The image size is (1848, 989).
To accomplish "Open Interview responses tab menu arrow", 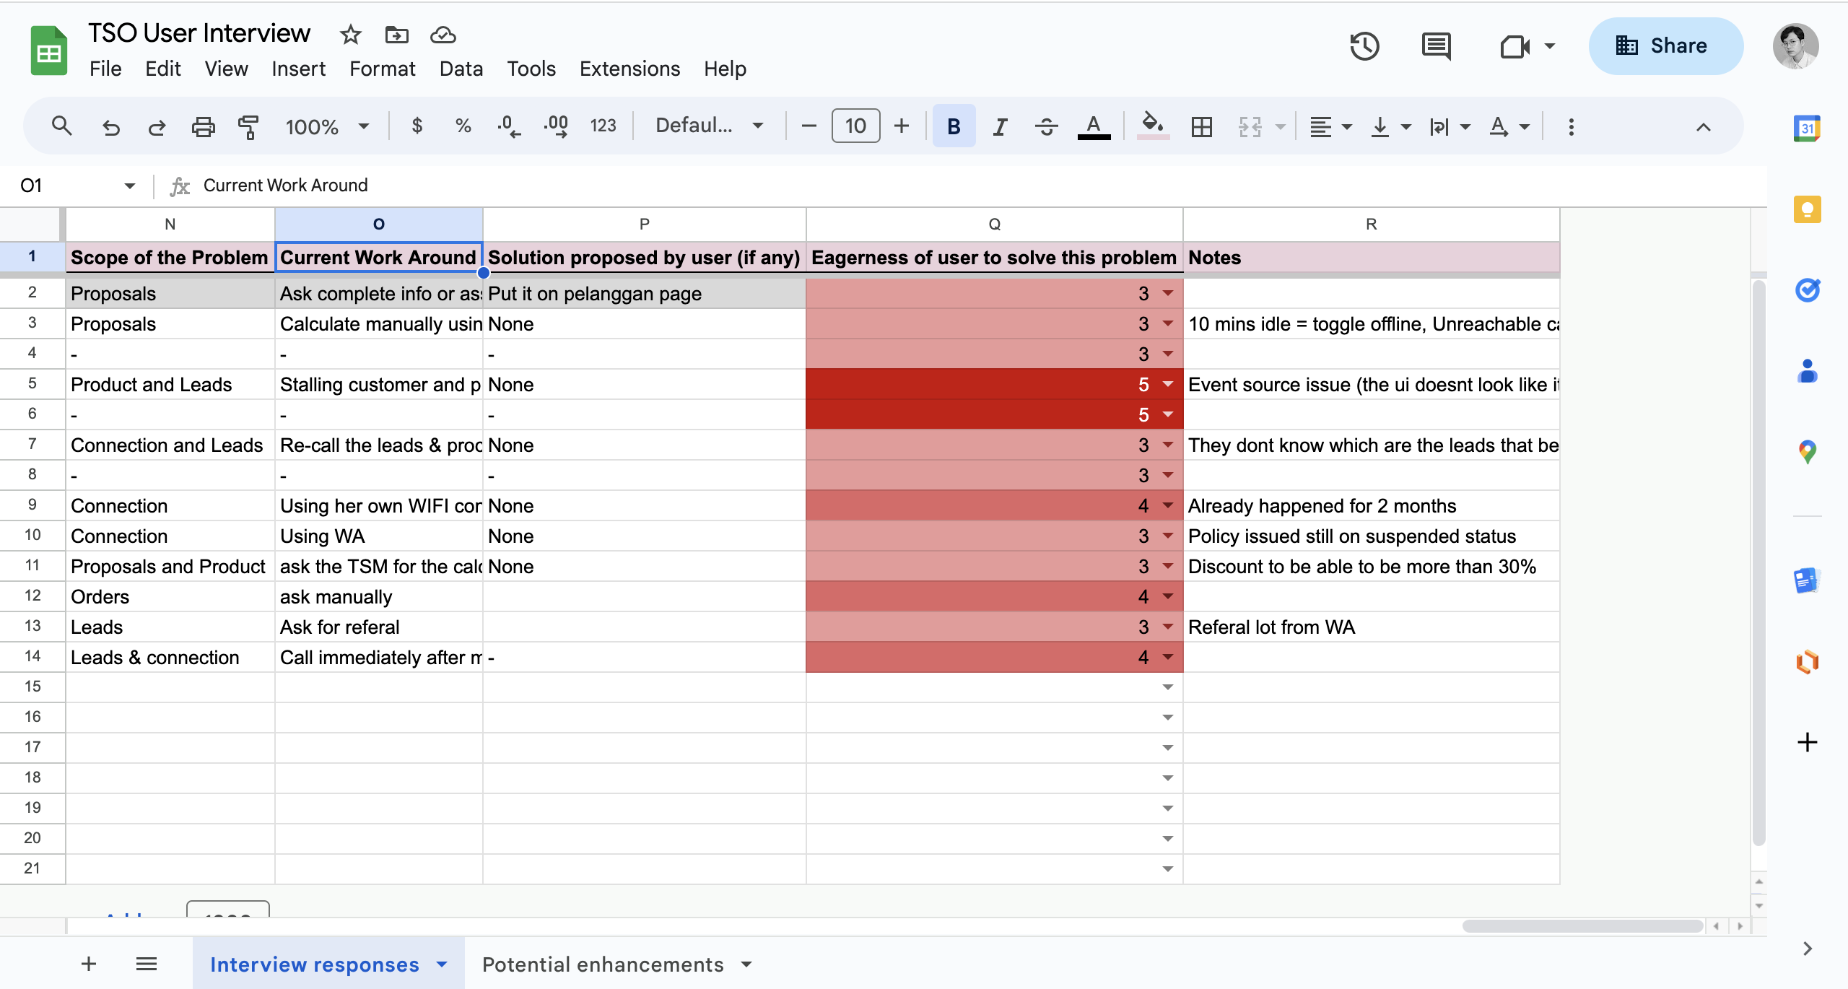I will pyautogui.click(x=442, y=964).
